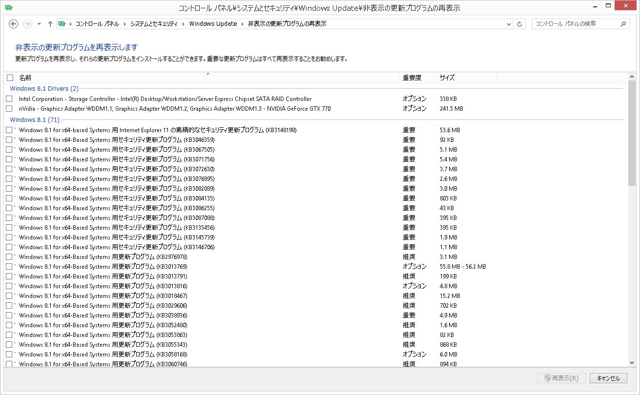Click the 55.8 MB - 56.2 MB size value
Viewport: 640px width, 395px height.
[463, 267]
